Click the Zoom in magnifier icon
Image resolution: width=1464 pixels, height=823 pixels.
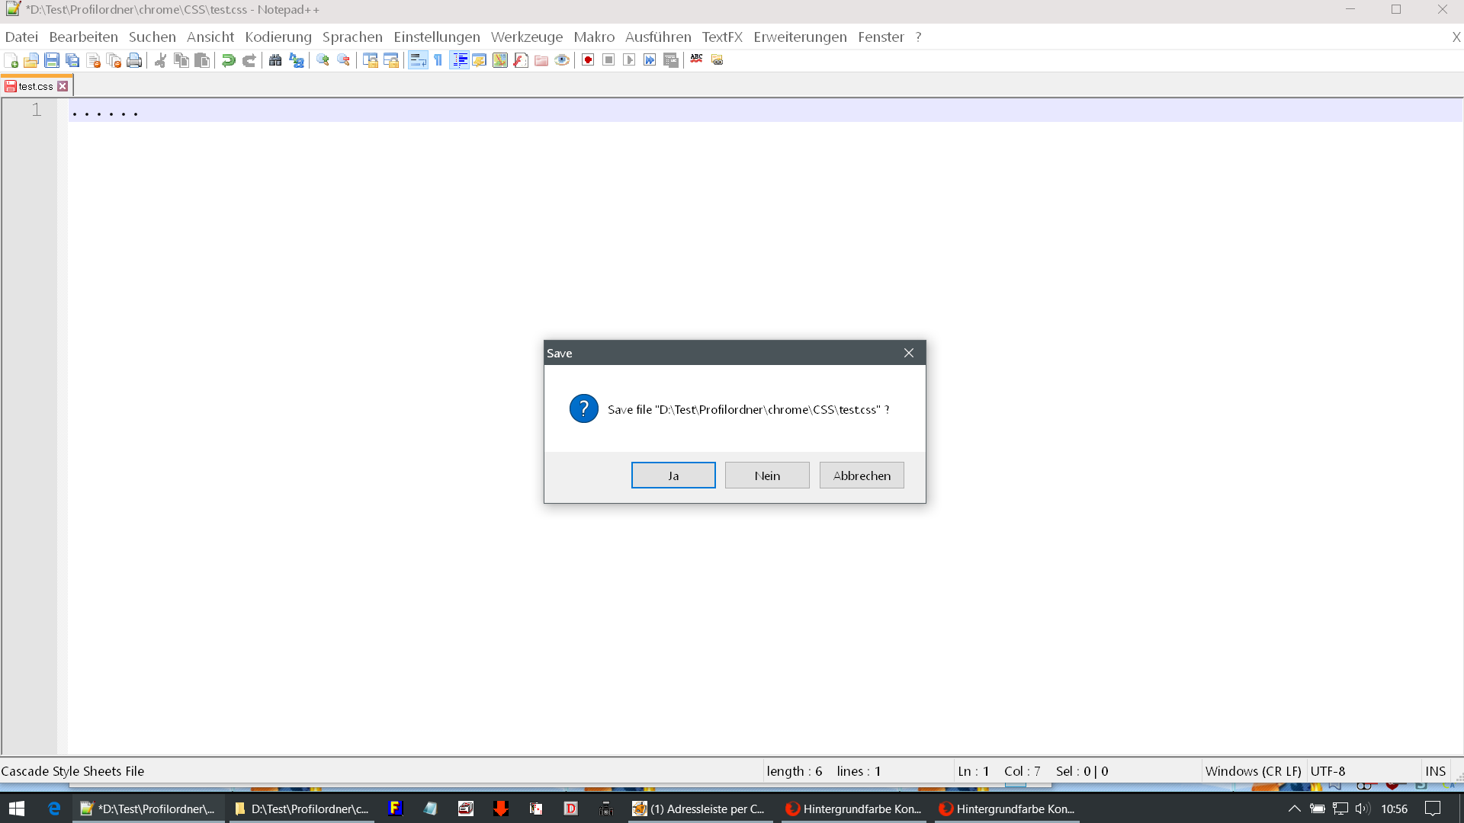(323, 60)
